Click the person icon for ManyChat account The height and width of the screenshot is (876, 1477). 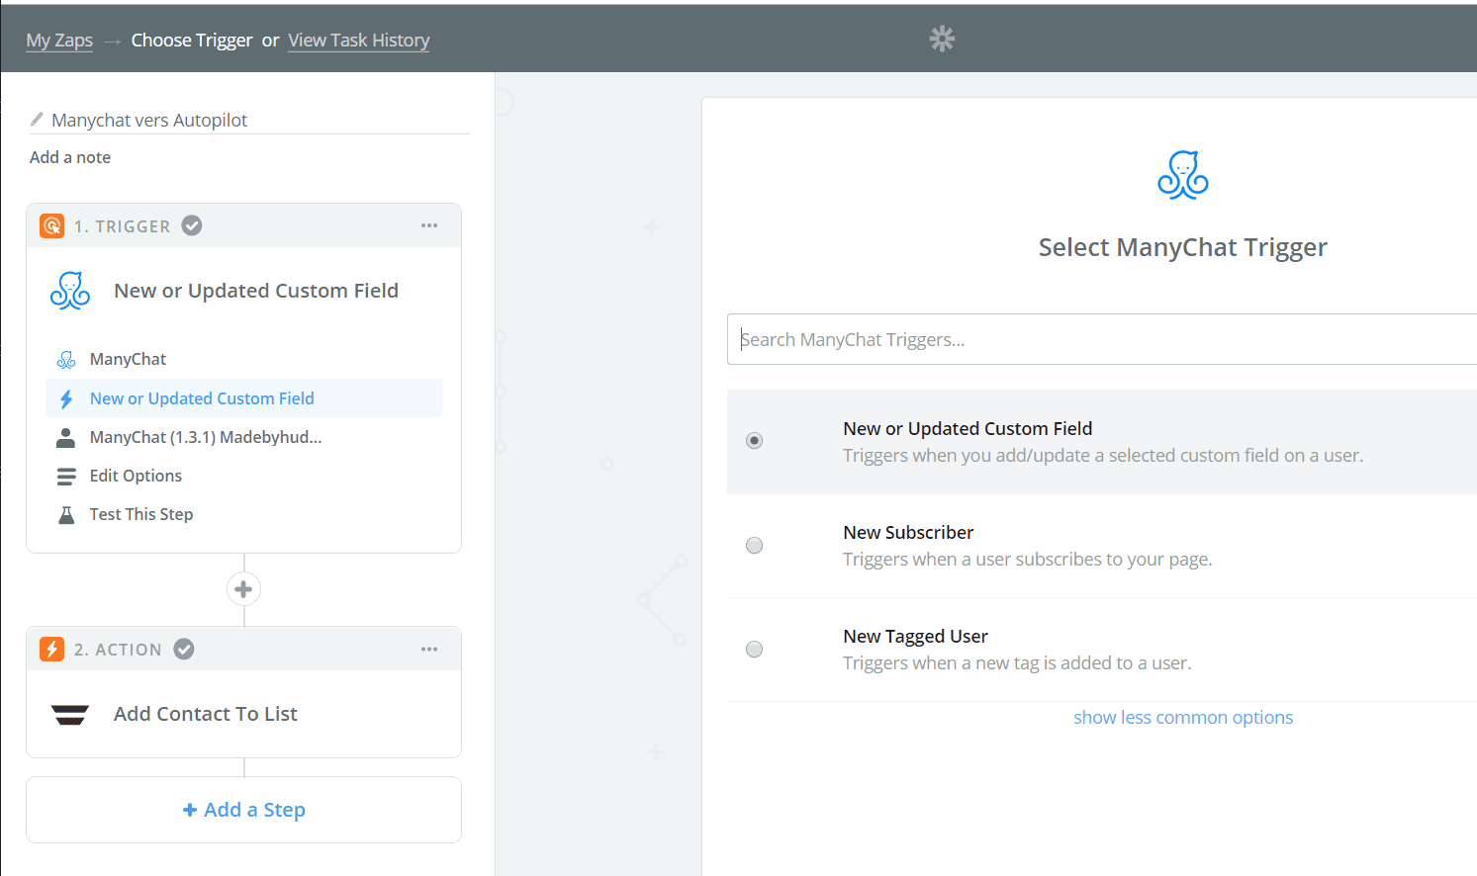coord(66,437)
